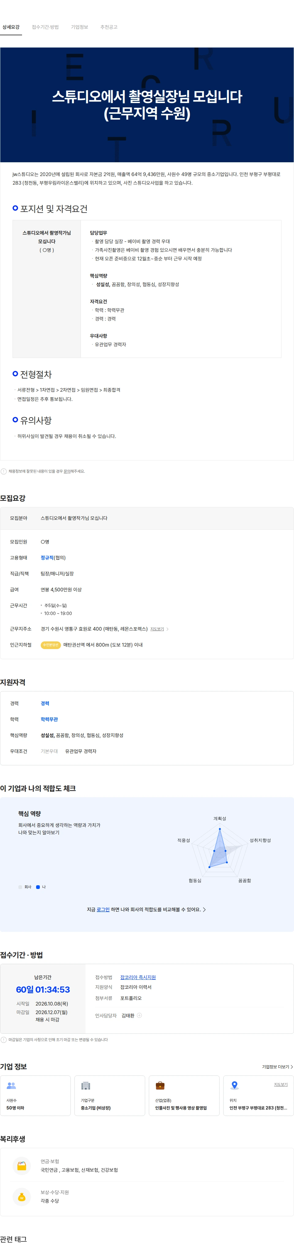Click the 위치 map pin icon
Screen dimensions: 294x1246
click(234, 1085)
